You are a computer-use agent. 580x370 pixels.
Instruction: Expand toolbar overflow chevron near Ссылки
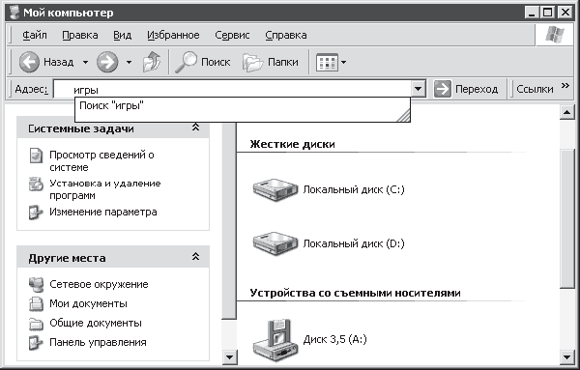[x=565, y=86]
